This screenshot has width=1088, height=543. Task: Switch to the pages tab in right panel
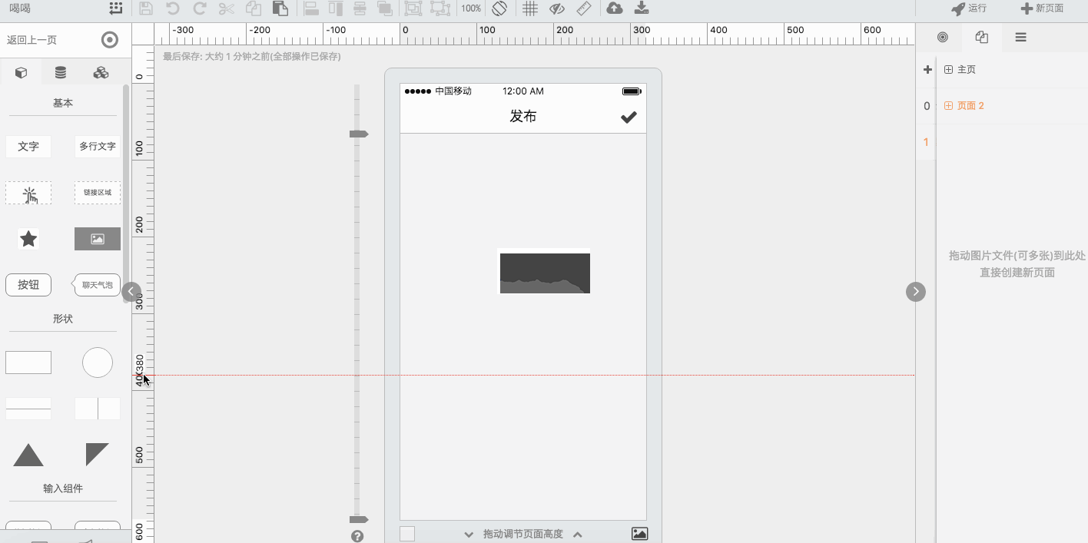[x=981, y=37]
